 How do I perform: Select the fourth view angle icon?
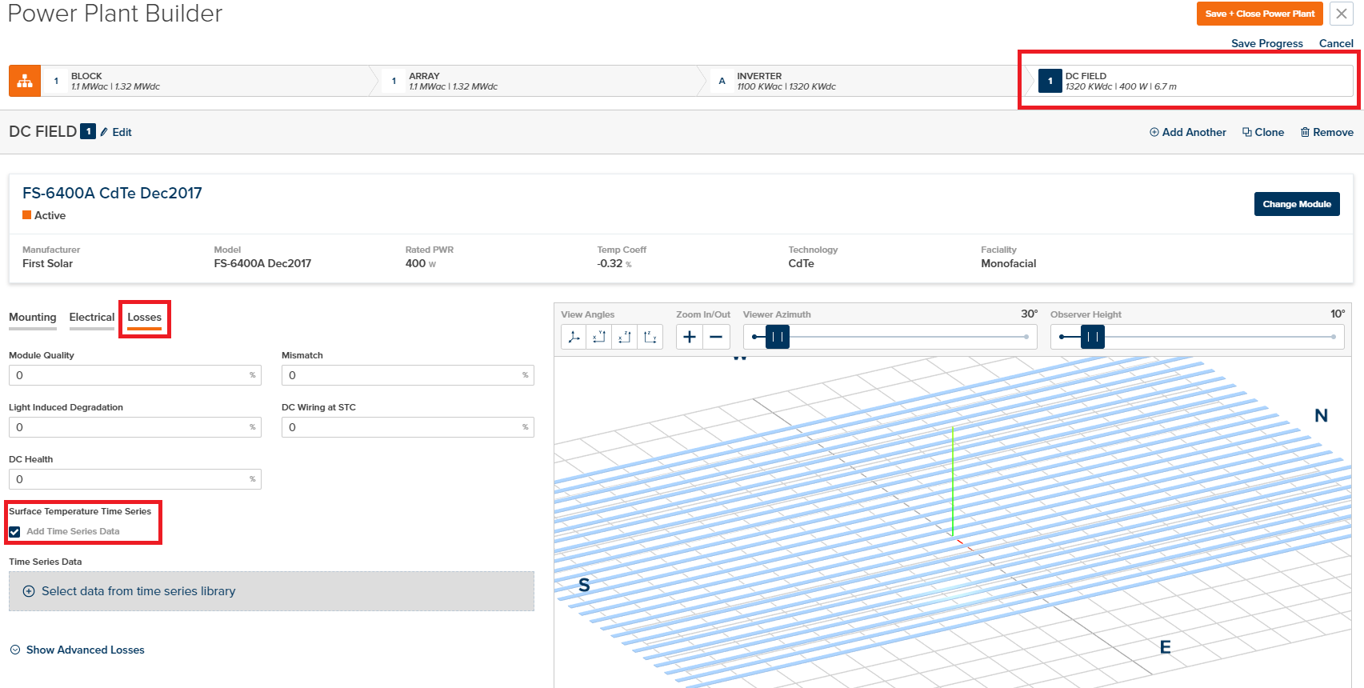[x=650, y=337]
